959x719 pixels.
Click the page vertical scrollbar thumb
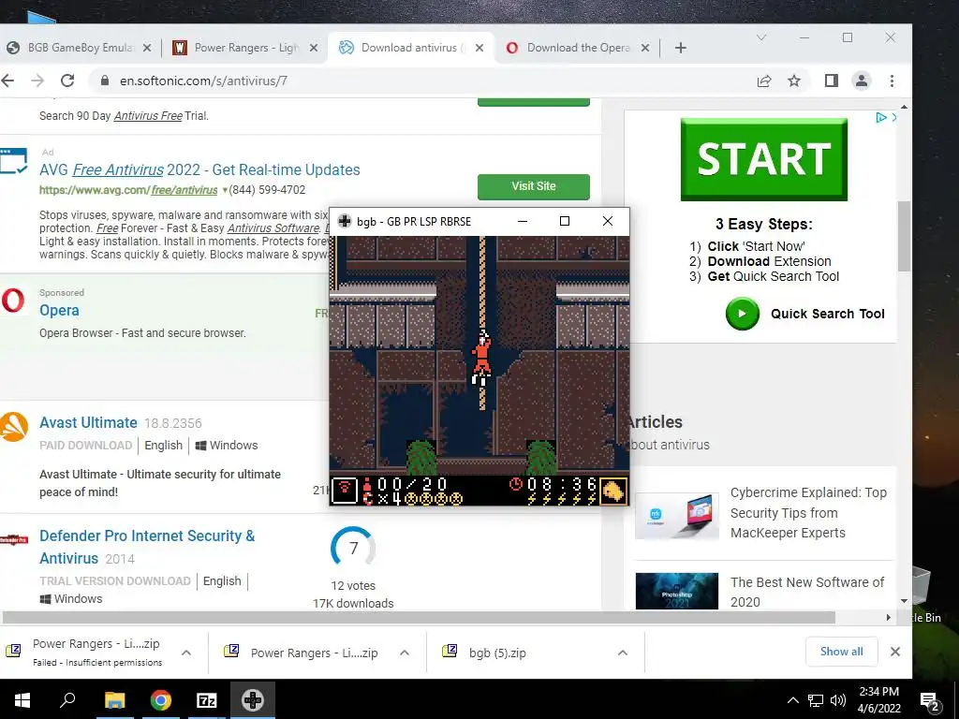click(904, 235)
